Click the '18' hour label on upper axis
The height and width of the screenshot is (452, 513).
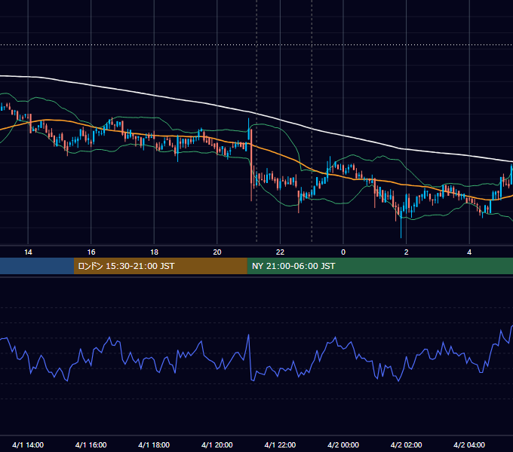coord(154,252)
